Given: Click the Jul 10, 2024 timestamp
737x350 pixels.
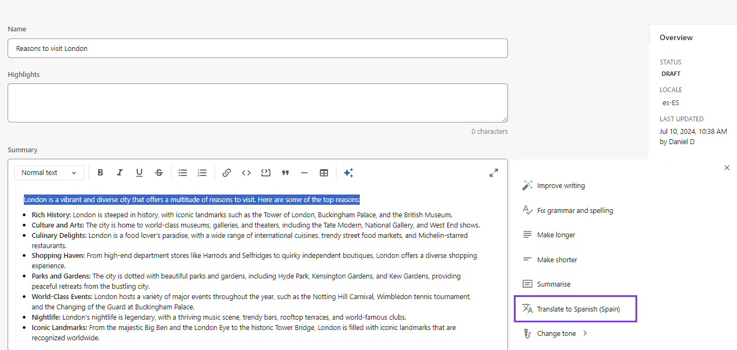Looking at the screenshot, I should [x=694, y=131].
